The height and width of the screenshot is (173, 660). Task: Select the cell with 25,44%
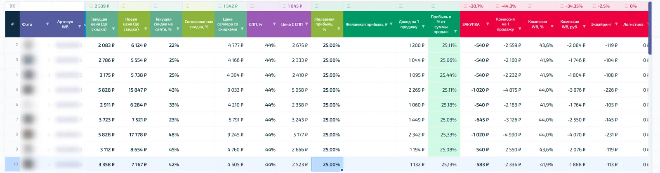444,75
